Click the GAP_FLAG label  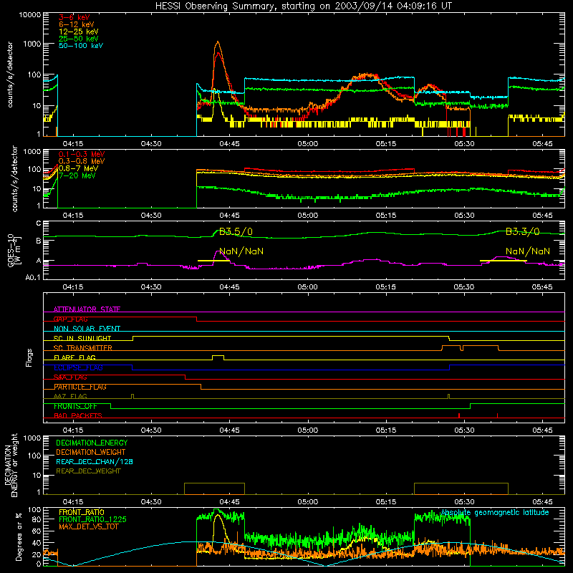(70, 319)
